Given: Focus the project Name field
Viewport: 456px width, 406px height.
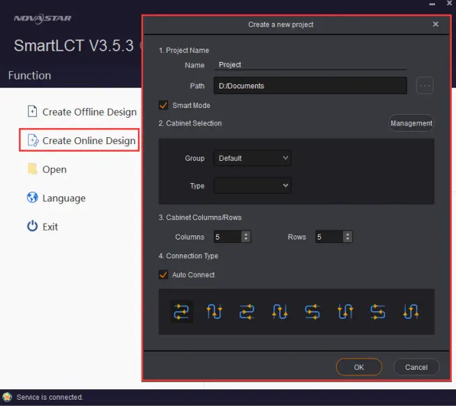Looking at the screenshot, I should coord(310,65).
